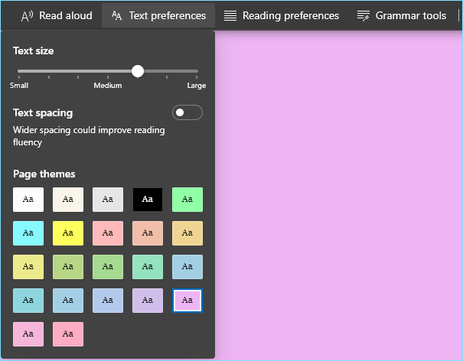Viewport: 463px width, 361px height.
Task: Pick the sepia cream page theme
Action: (68, 200)
